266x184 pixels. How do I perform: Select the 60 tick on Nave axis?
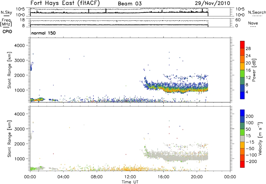click(238, 20)
